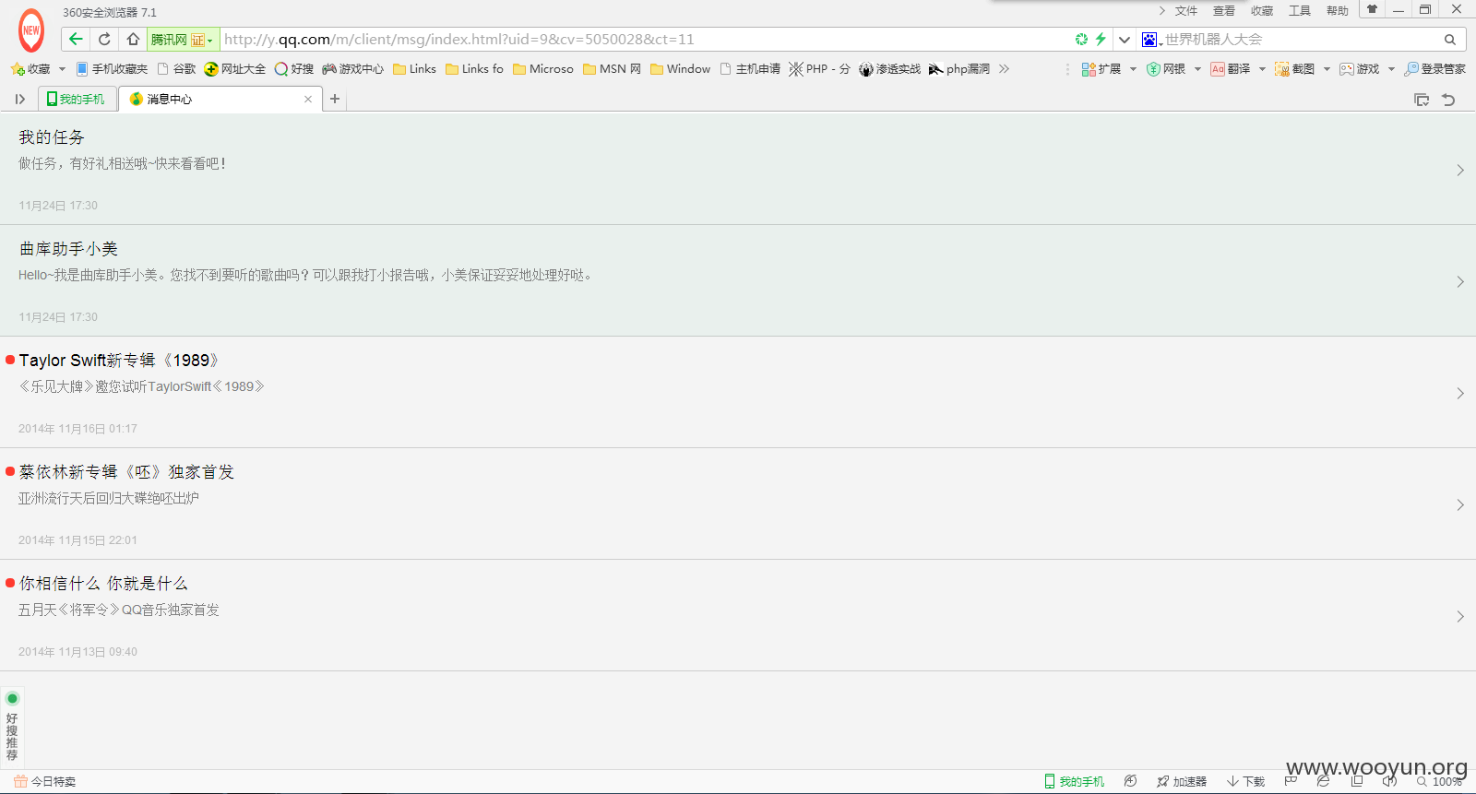Open the 查看 menu
Image resolution: width=1476 pixels, height=794 pixels.
[x=1223, y=11]
